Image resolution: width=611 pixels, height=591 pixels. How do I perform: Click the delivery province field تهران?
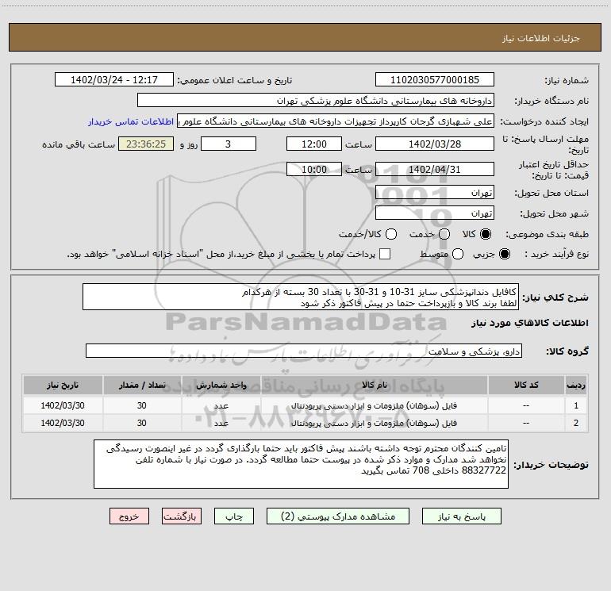tap(435, 193)
